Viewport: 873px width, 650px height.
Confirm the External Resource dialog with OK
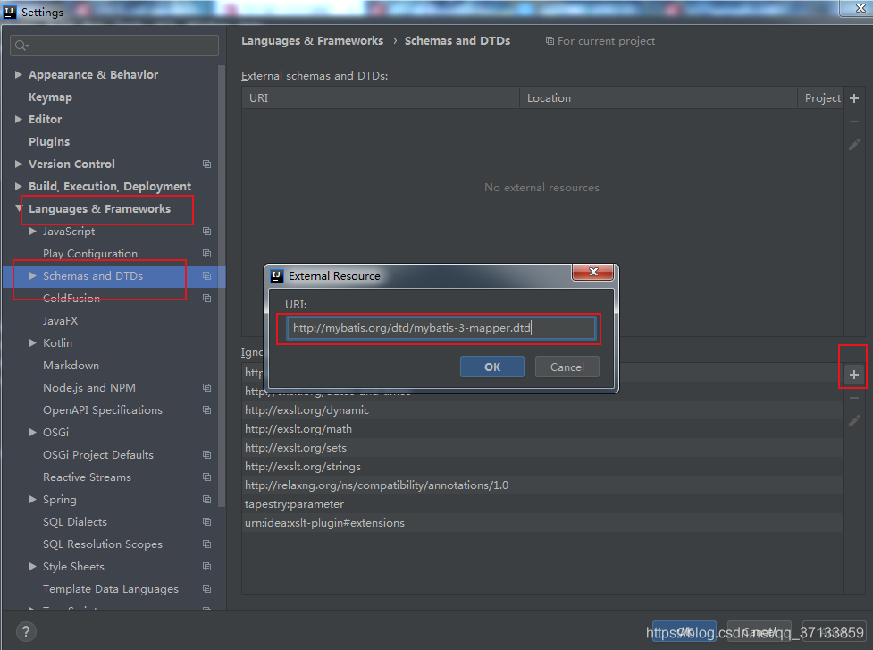point(491,367)
